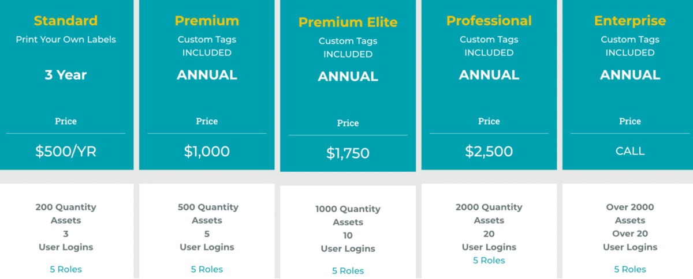Pick the Professional plan heading
Viewport: 693px width, 279px height.
pyautogui.click(x=489, y=21)
